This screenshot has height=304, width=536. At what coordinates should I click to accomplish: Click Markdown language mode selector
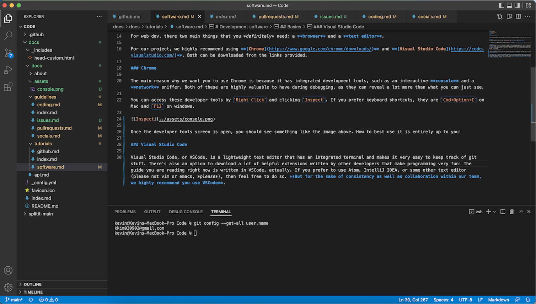tap(498, 300)
